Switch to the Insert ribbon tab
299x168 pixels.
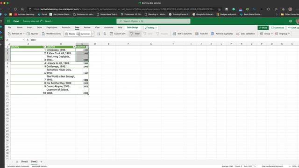(29, 28)
